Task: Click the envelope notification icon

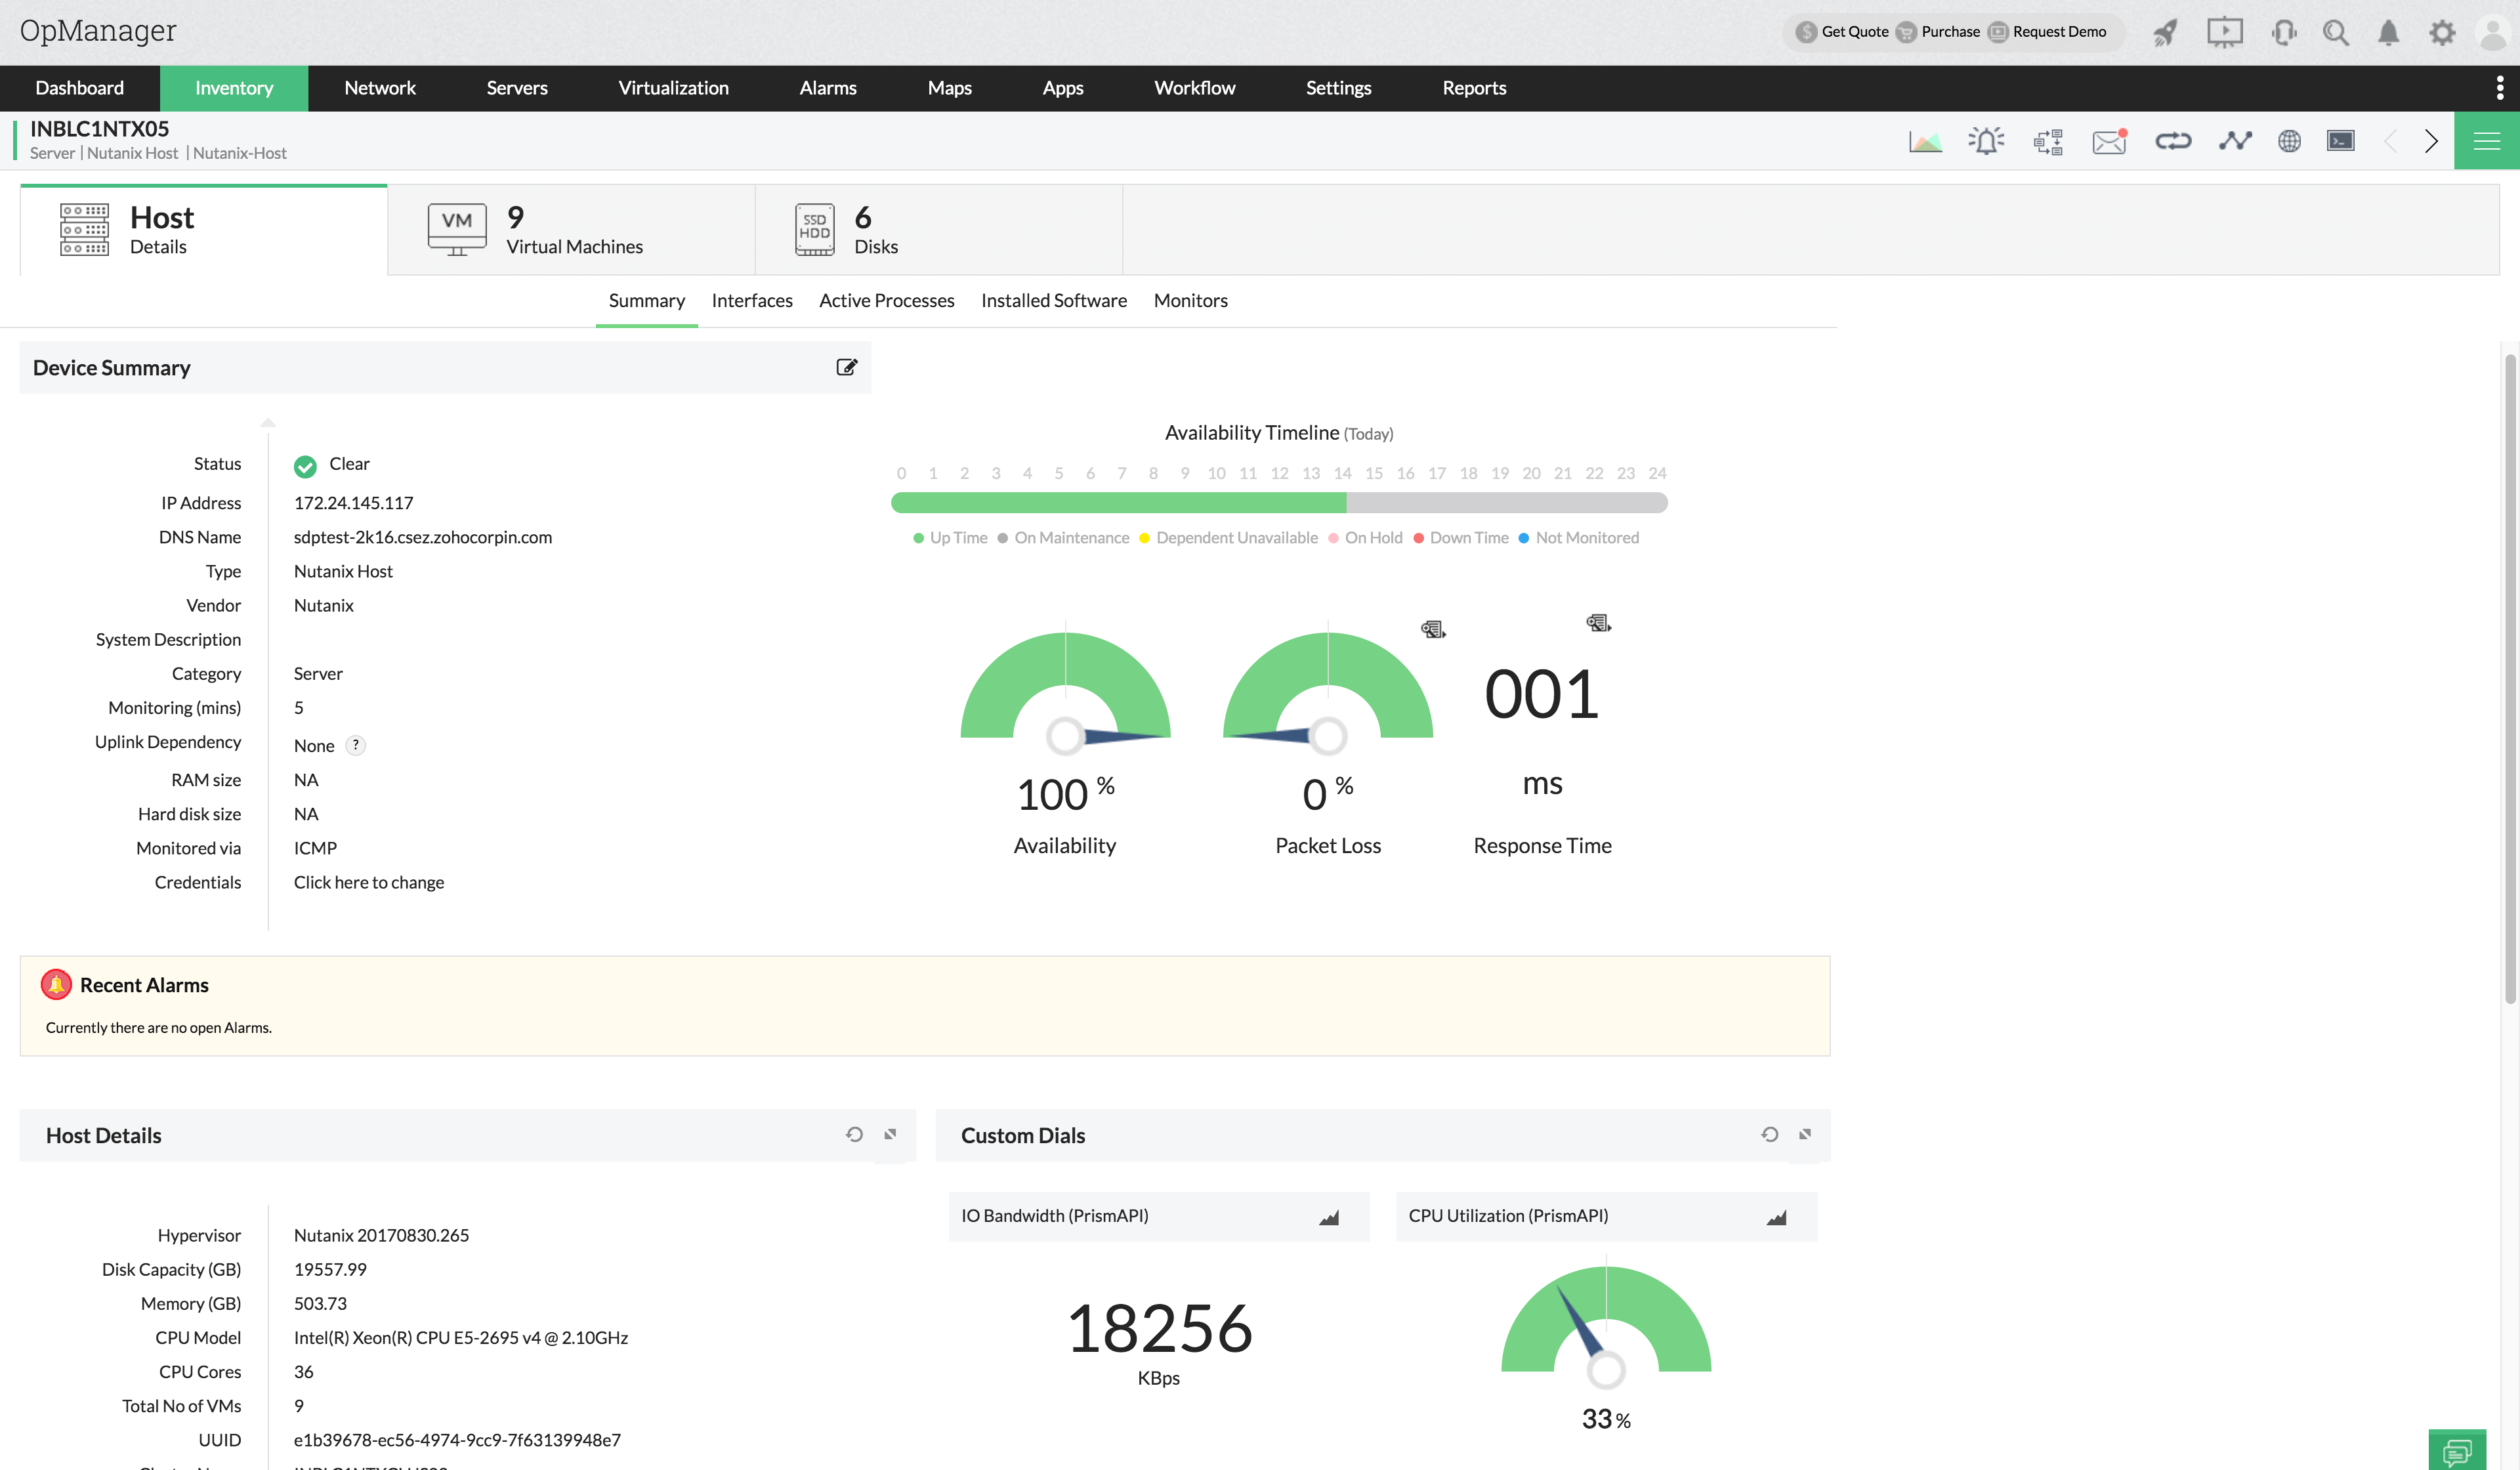Action: point(2108,141)
